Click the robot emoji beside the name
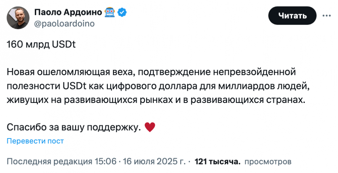 [110, 12]
